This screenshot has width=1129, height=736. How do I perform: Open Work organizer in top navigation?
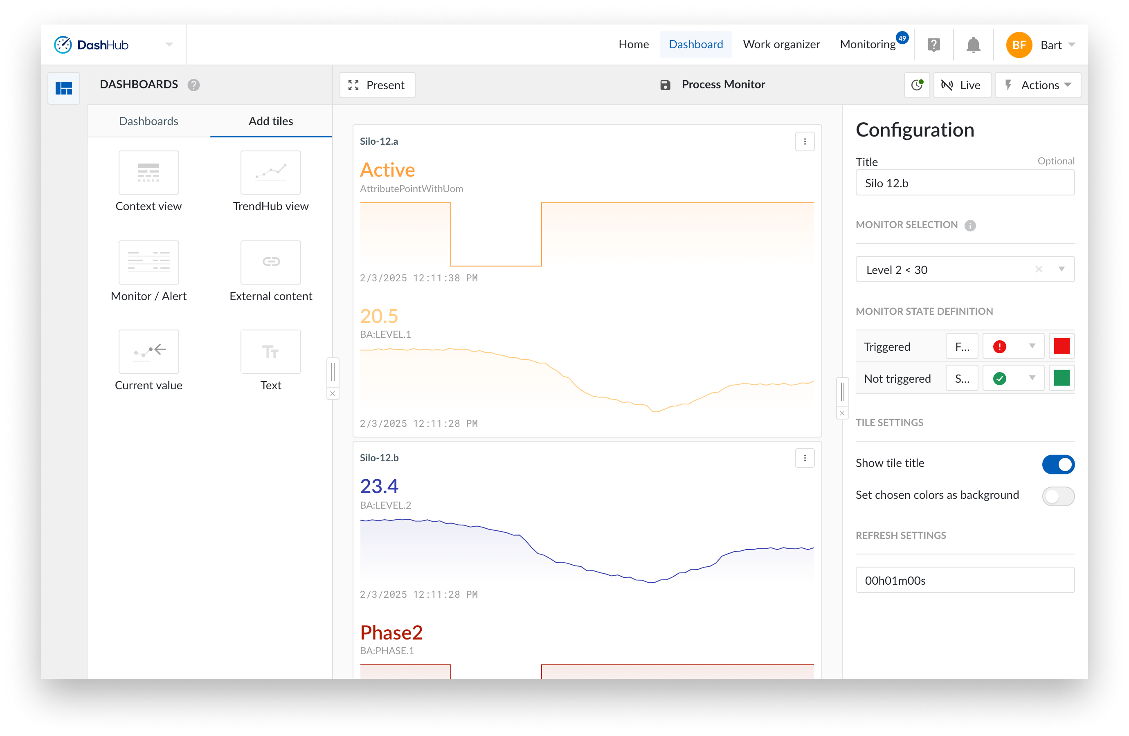click(781, 45)
